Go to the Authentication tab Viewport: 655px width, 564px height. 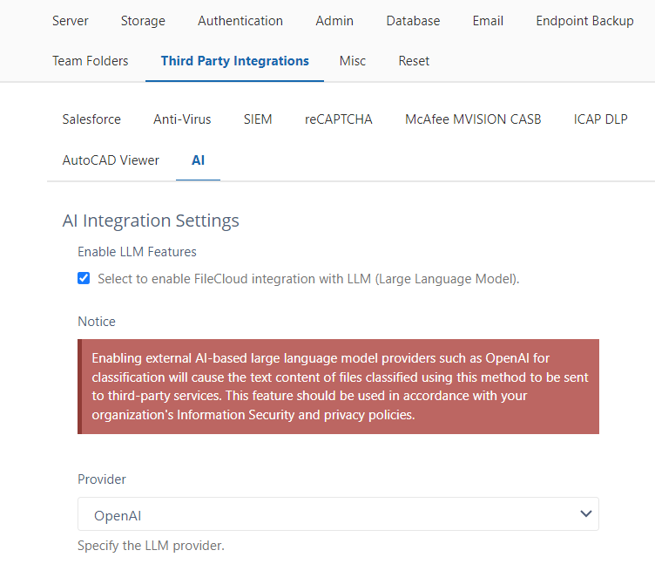tap(240, 21)
